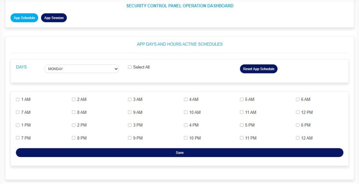Tick the 3 PM checkbox

(130, 125)
